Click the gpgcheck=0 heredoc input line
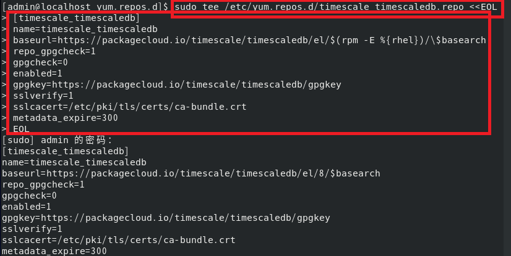The height and width of the screenshot is (256, 511). [x=40, y=62]
